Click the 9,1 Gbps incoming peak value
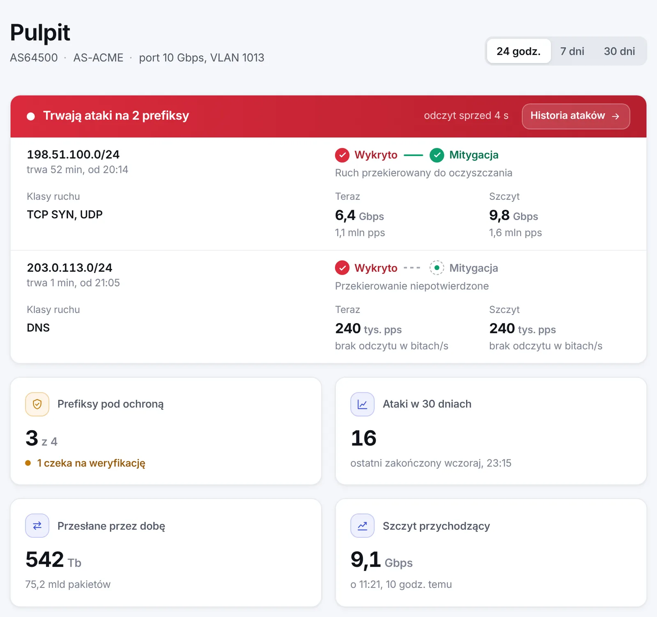 click(x=381, y=560)
